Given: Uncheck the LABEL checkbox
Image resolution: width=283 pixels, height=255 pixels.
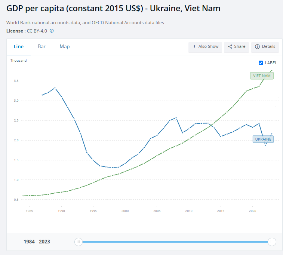Looking at the screenshot, I should [x=261, y=63].
